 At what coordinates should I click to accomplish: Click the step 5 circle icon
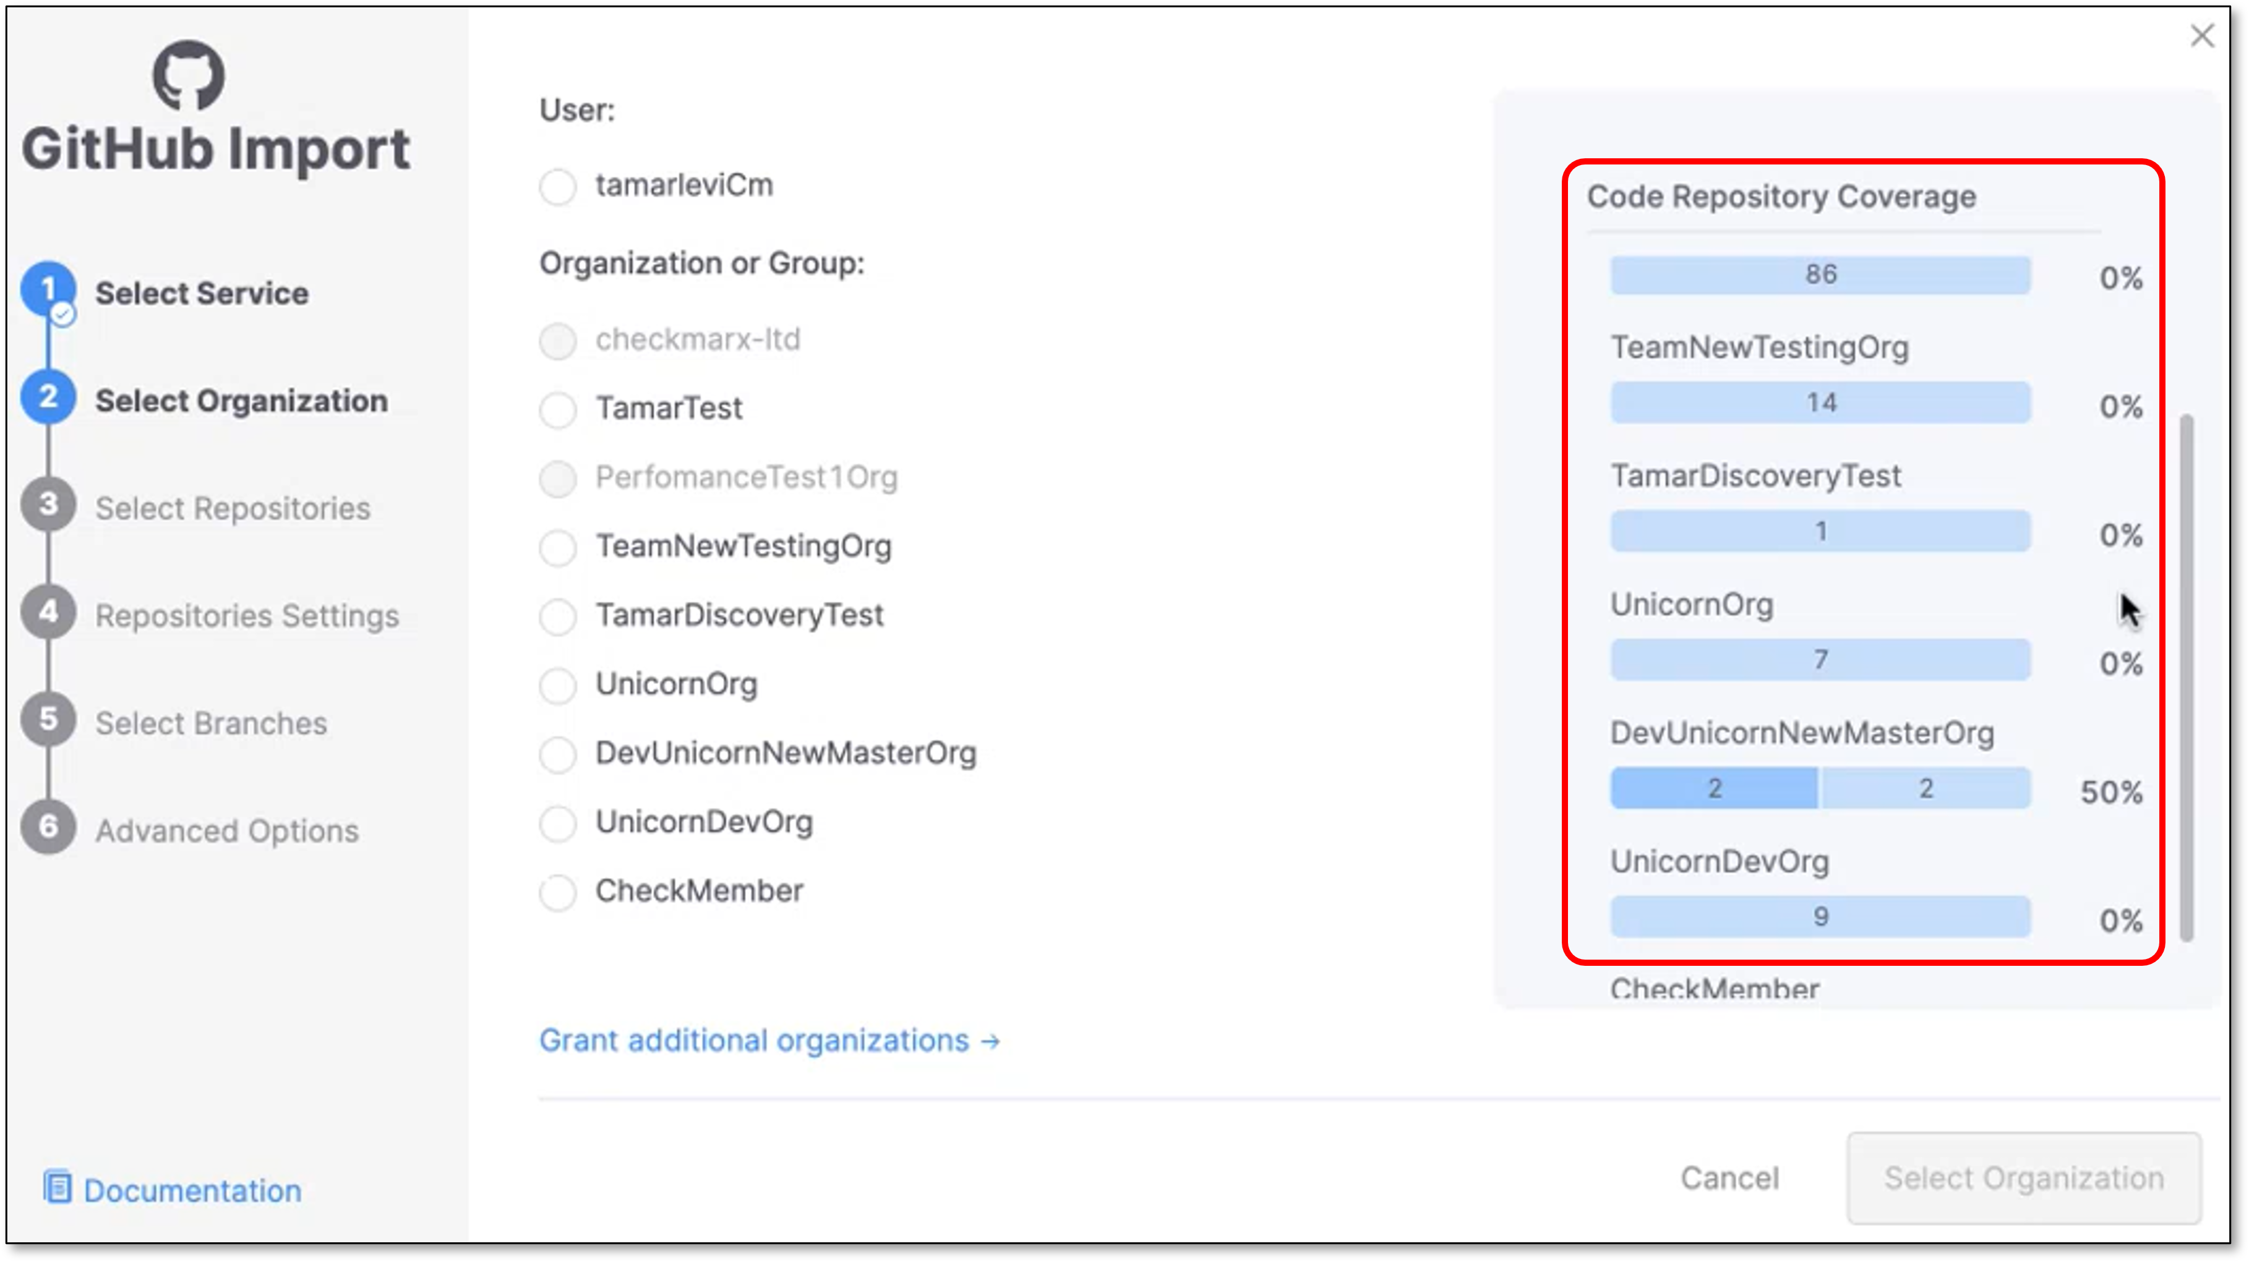pos(48,719)
